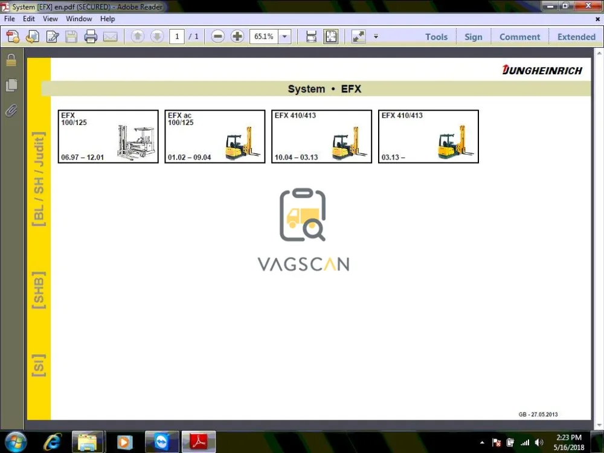Open the Edit menu
This screenshot has width=604, height=453.
29,19
